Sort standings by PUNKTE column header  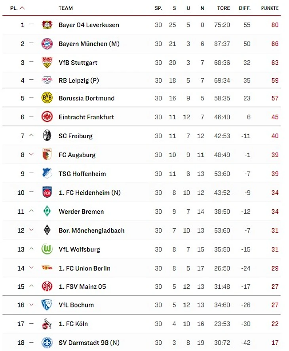270,8
